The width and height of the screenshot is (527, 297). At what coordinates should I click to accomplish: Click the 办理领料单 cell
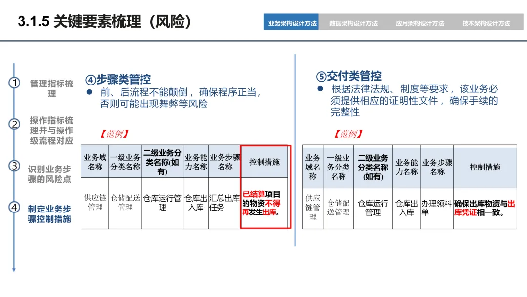tap(437, 208)
